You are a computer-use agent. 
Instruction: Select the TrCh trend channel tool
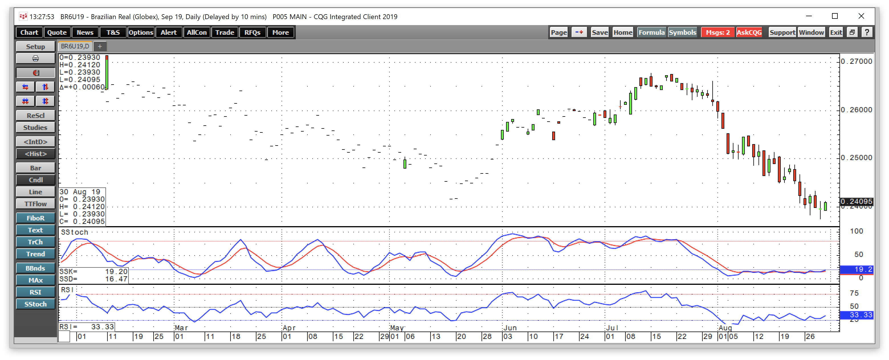click(x=35, y=242)
